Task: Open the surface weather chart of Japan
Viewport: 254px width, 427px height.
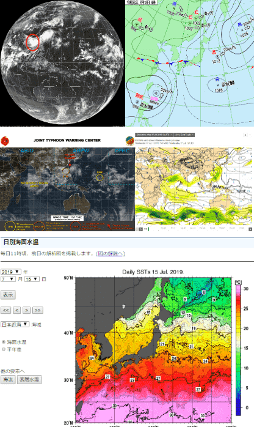Action: click(x=190, y=63)
